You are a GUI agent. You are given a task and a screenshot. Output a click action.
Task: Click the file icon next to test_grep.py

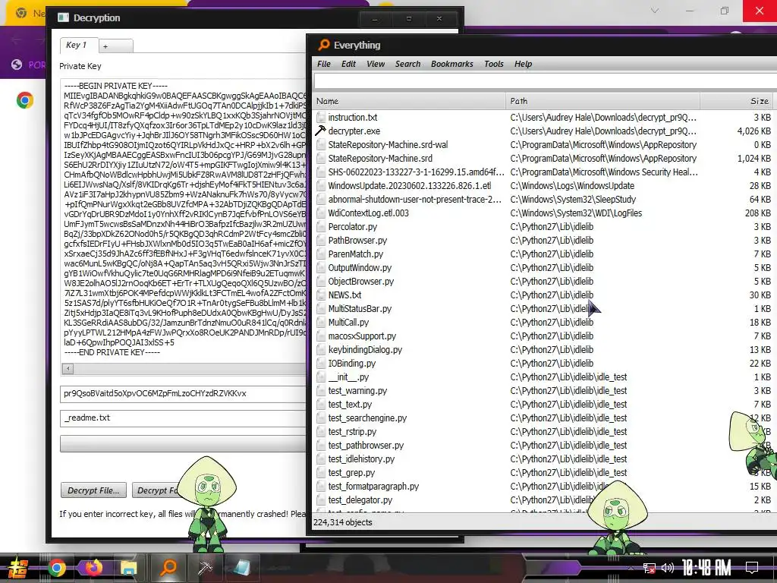tap(321, 472)
